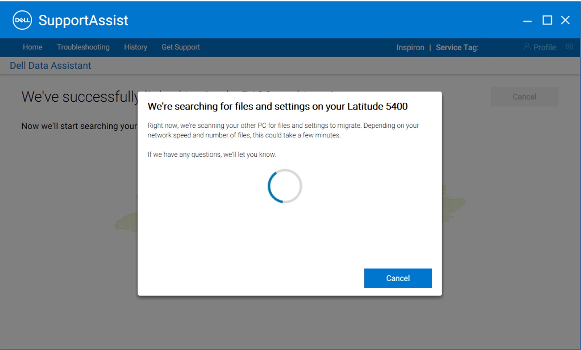
Task: Close the SupportAssist window
Action: point(565,20)
